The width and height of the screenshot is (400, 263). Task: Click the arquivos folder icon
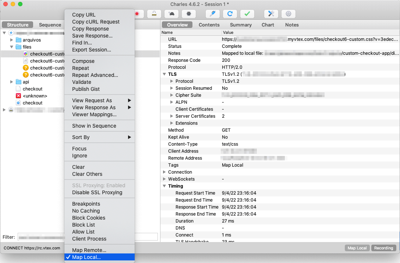coord(18,40)
